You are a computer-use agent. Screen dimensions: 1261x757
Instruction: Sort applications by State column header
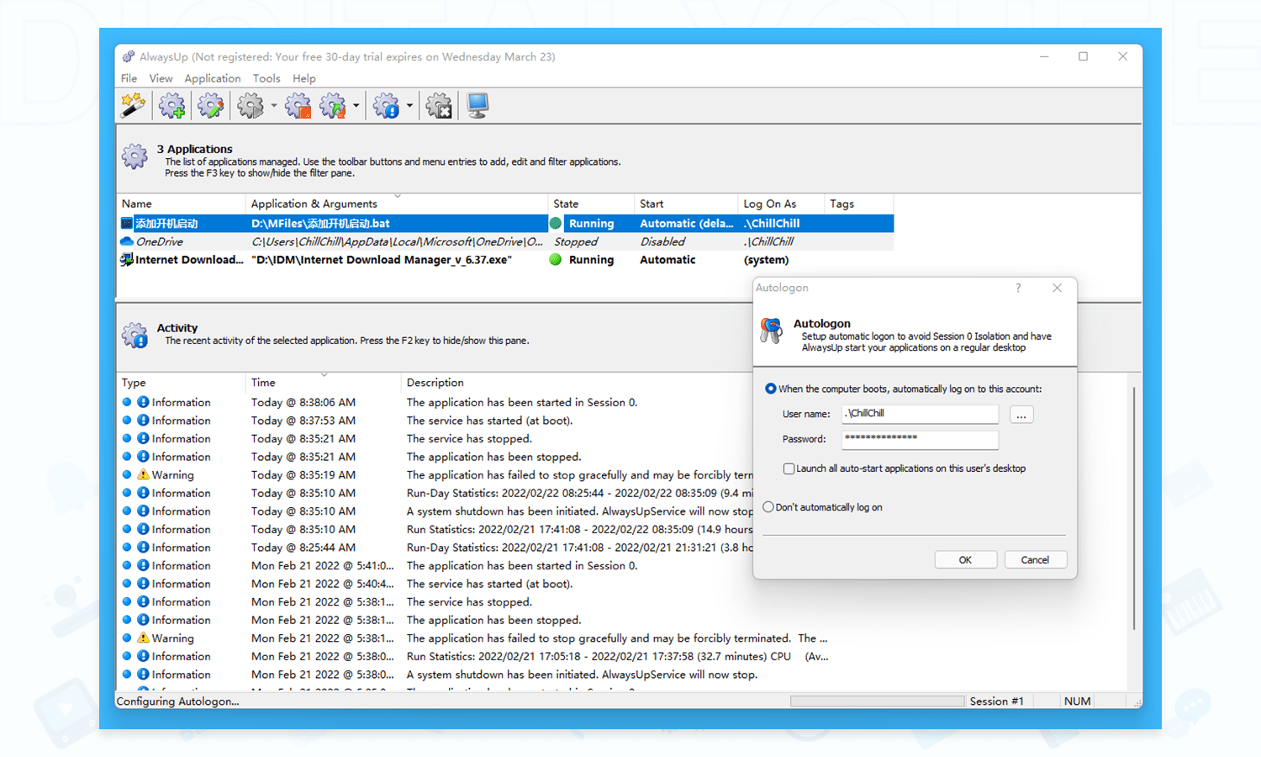tap(591, 204)
